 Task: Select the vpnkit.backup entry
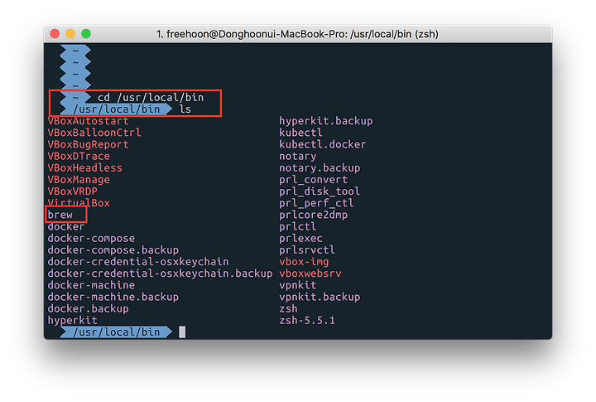320,297
